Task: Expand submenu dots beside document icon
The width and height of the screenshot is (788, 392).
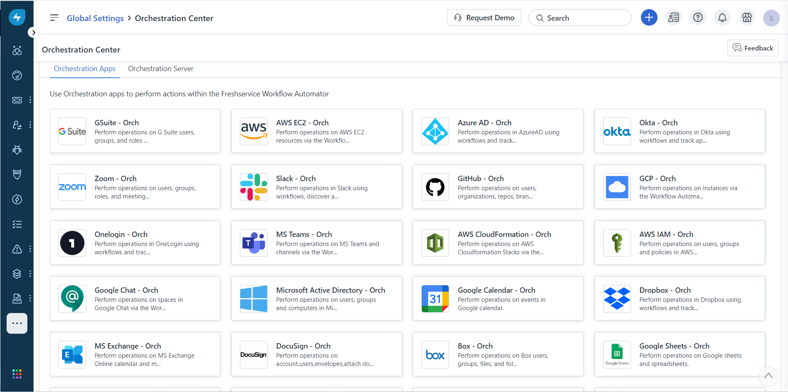Action: [x=30, y=299]
